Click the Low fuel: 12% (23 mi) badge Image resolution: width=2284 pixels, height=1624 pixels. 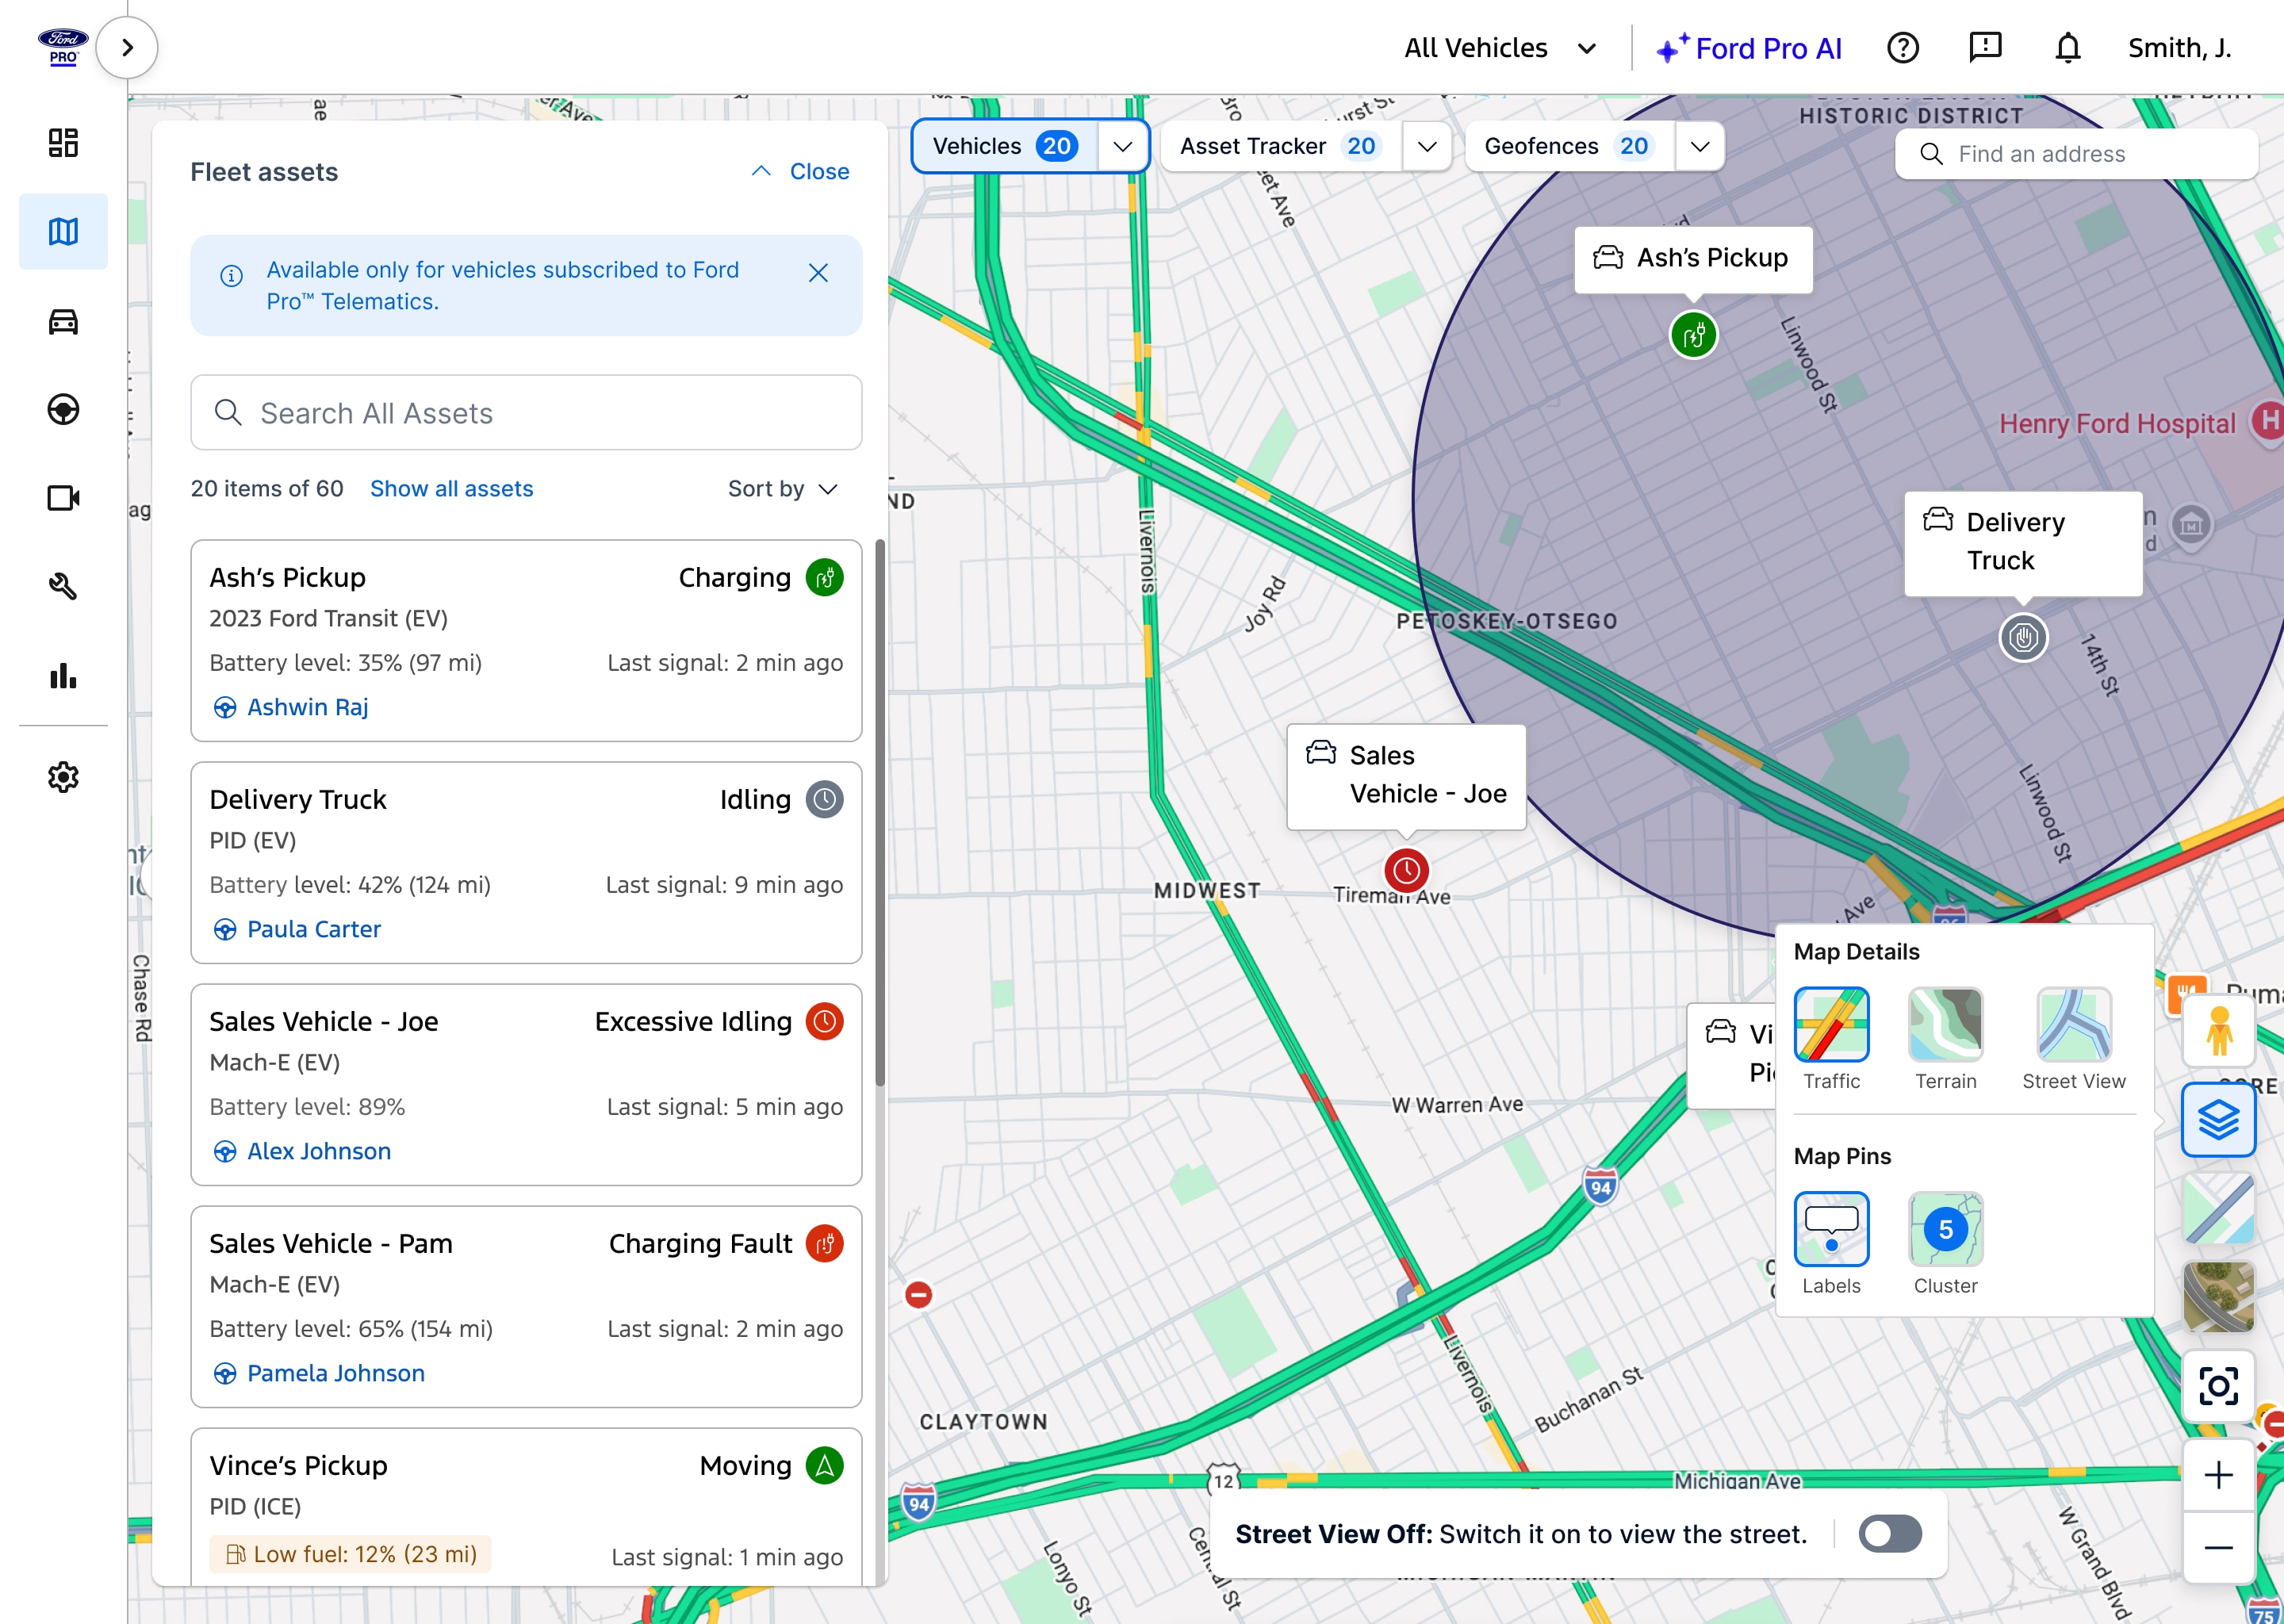[351, 1554]
